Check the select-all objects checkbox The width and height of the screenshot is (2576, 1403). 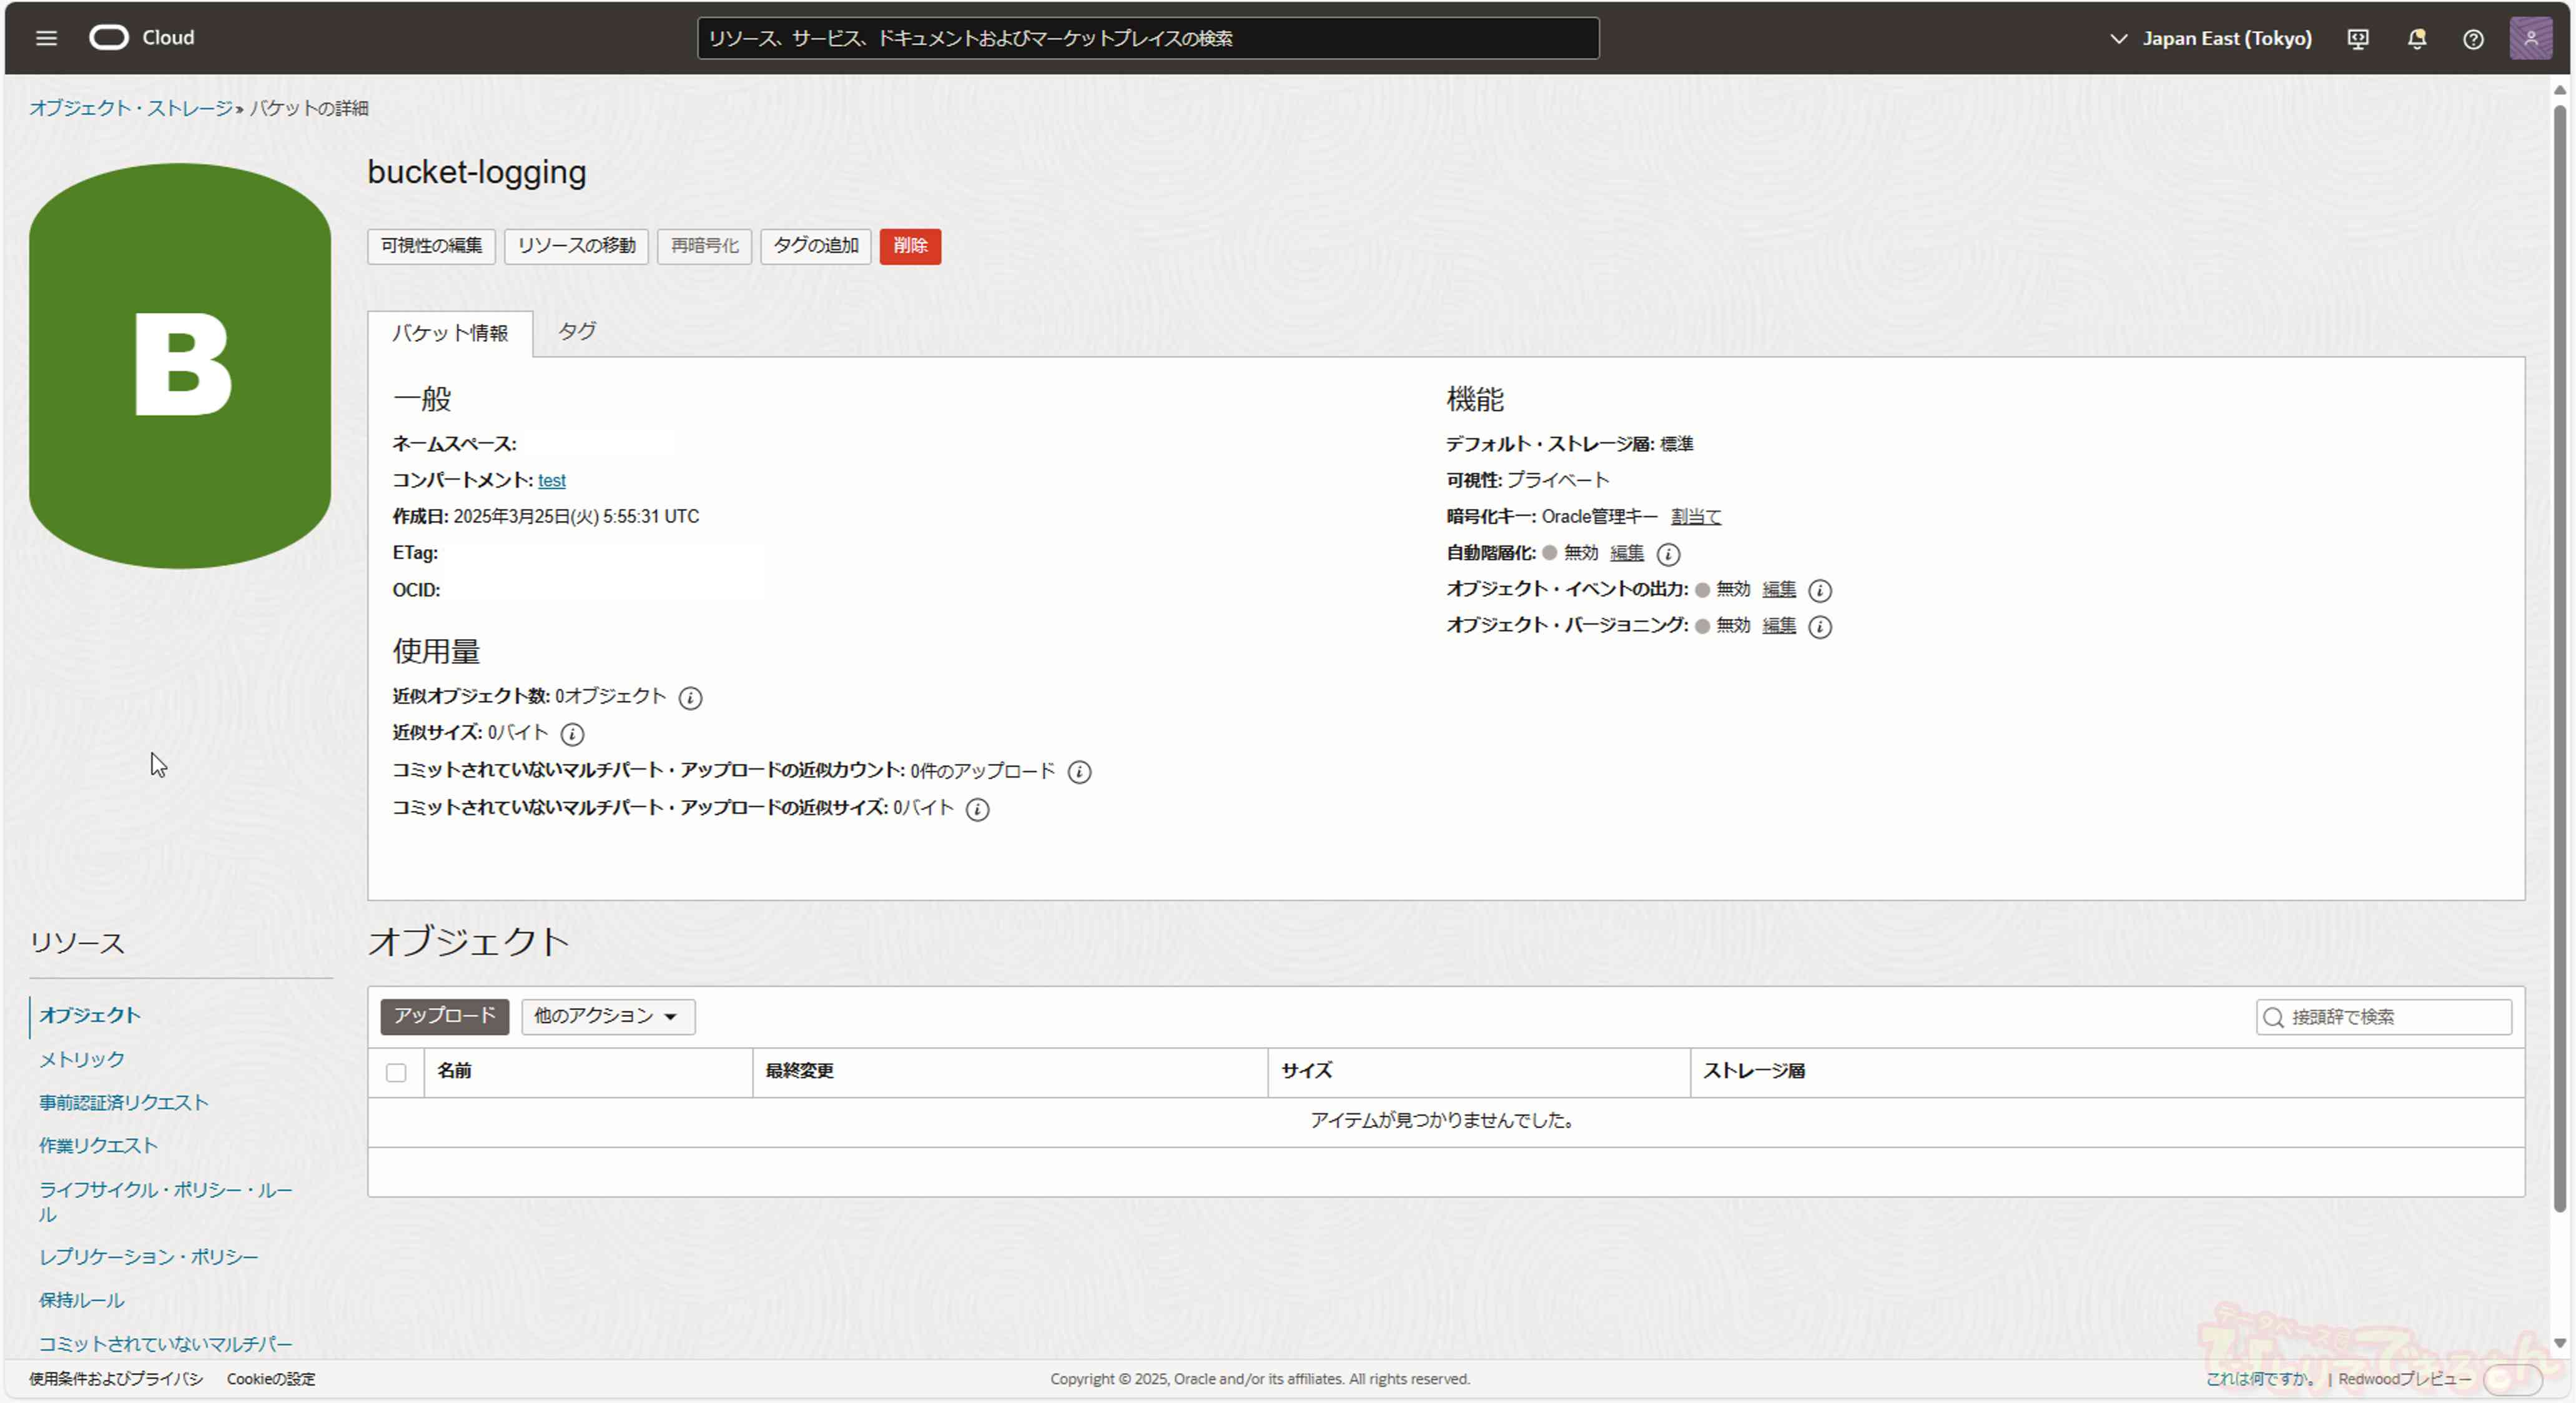[x=396, y=1073]
